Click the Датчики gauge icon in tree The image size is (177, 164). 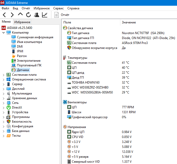point(14,70)
